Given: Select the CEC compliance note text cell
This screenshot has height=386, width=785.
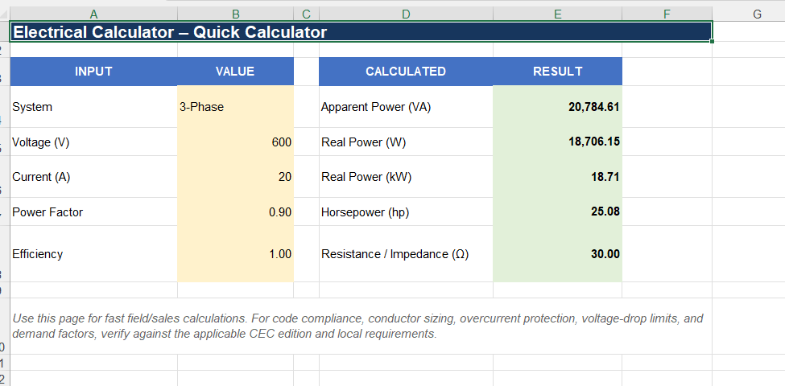Looking at the screenshot, I should pos(361,326).
